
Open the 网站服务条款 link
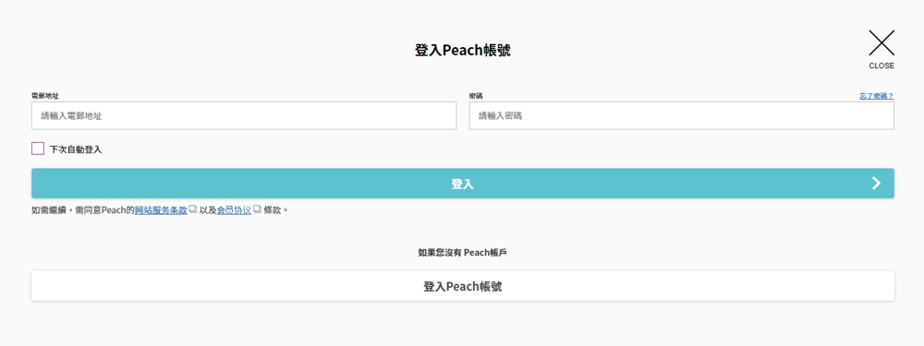tap(161, 210)
